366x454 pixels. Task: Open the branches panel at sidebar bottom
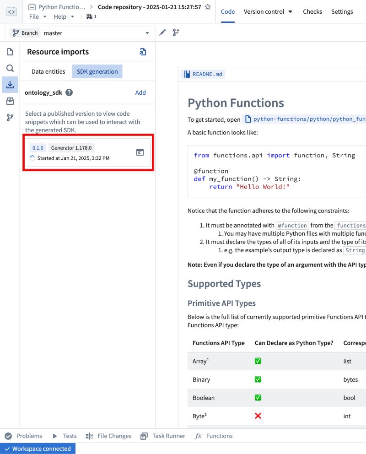coord(10,118)
